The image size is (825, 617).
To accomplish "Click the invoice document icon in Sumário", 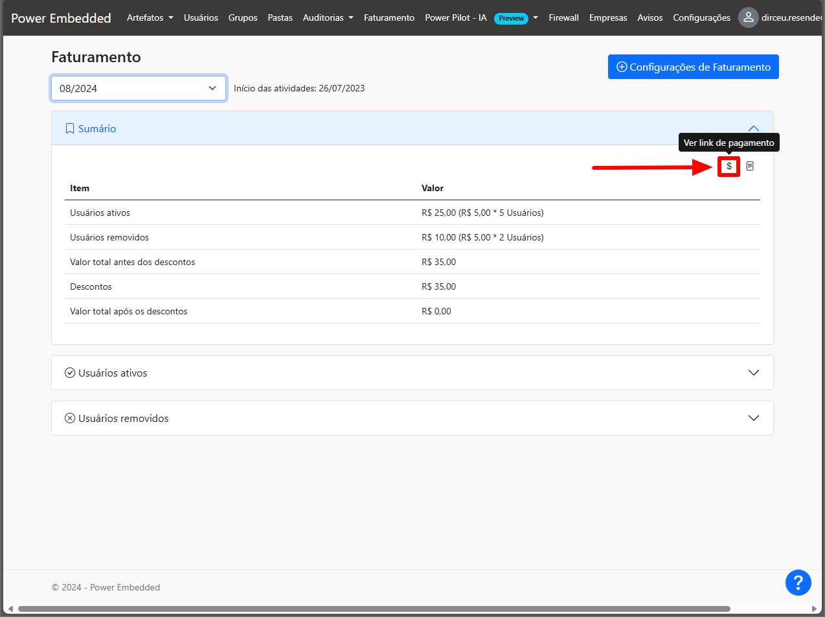I will pos(750,166).
